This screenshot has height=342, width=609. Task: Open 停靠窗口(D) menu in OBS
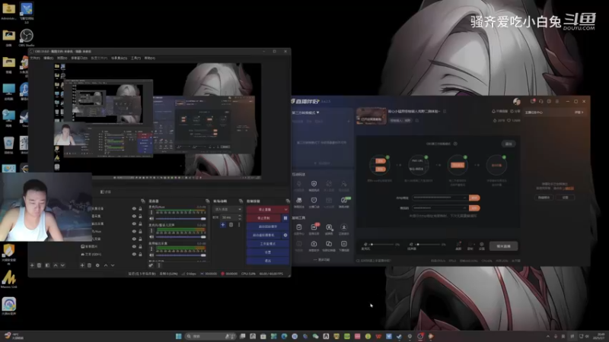point(79,59)
